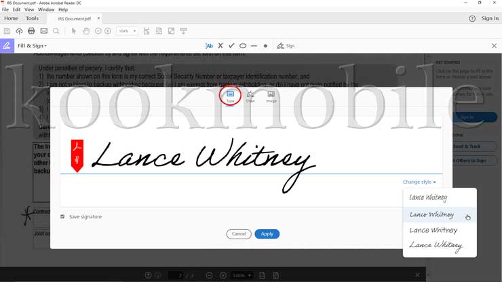Click the Apply button
This screenshot has height=282, width=502.
click(267, 234)
